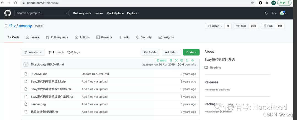Screen dimensions: 297x120
Task: Open Seay源代码审计系统插件示例.rar file
Action: tap(52, 97)
